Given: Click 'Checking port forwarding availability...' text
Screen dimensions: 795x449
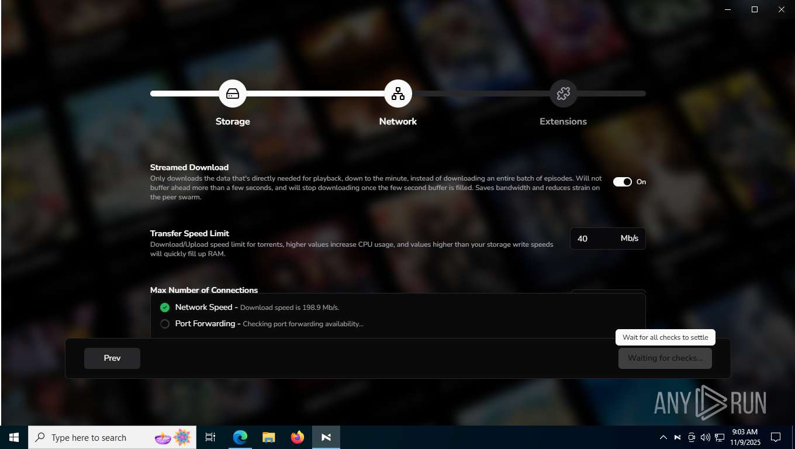Looking at the screenshot, I should (x=303, y=324).
